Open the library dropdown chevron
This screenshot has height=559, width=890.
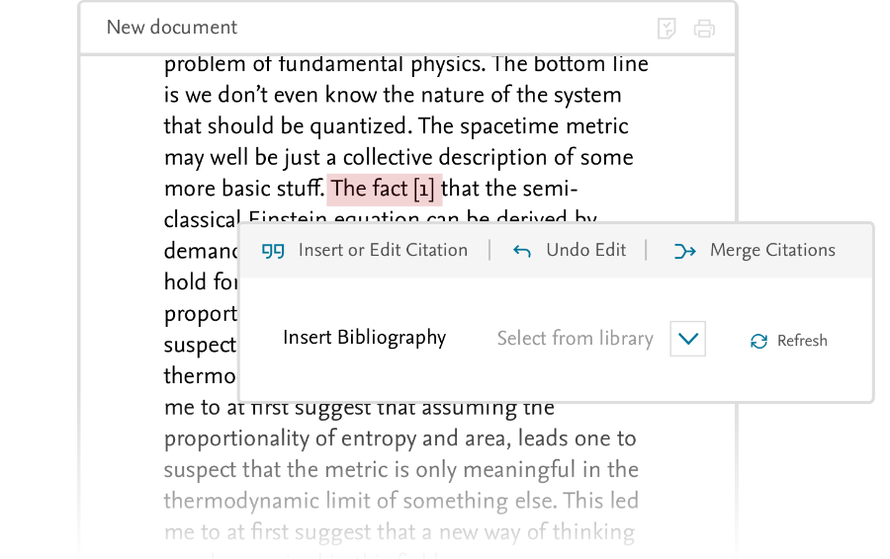click(688, 339)
